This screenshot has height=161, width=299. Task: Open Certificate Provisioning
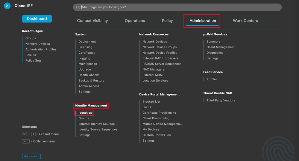[x=159, y=113]
